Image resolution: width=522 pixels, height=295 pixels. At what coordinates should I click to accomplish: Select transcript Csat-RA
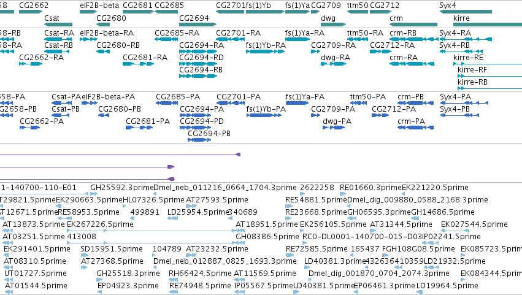58,39
